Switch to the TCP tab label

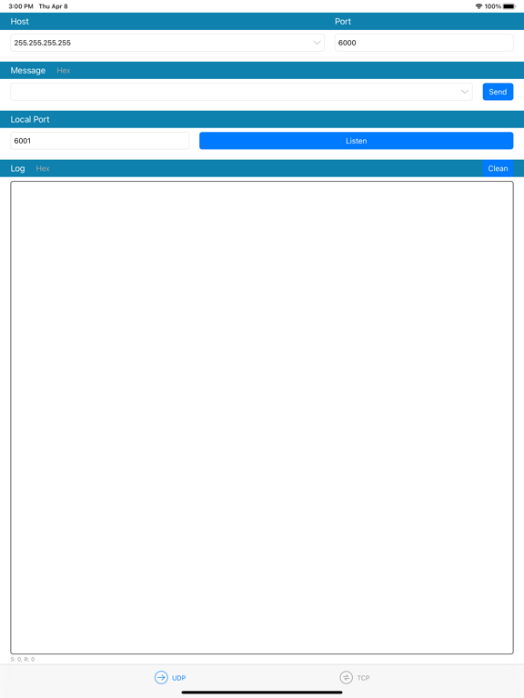[363, 678]
